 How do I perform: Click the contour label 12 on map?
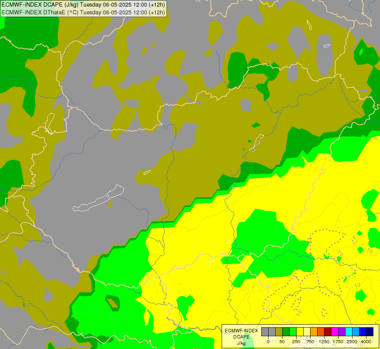309,240
